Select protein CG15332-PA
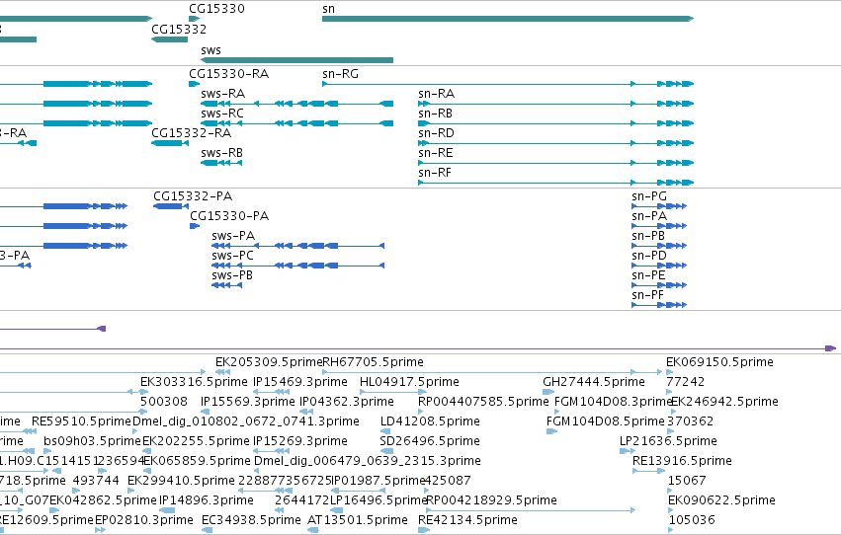This screenshot has width=841, height=535. 171,206
